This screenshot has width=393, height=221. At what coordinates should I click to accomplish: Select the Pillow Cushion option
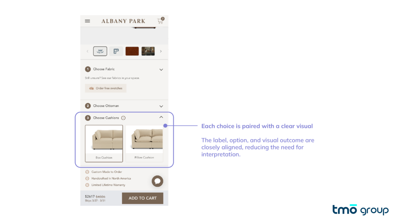point(144,143)
